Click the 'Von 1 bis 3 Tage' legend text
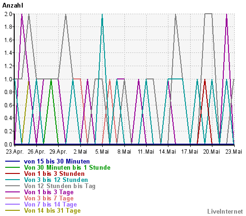Screen dimensions: 246x216 pyautogui.click(x=49, y=192)
